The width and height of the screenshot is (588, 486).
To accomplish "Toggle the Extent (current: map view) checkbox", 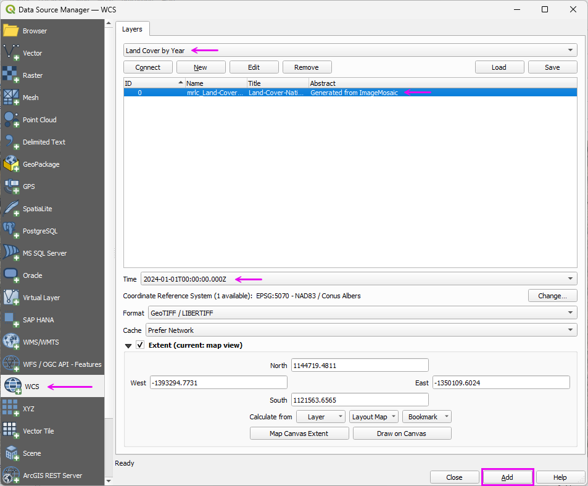I will click(x=140, y=345).
